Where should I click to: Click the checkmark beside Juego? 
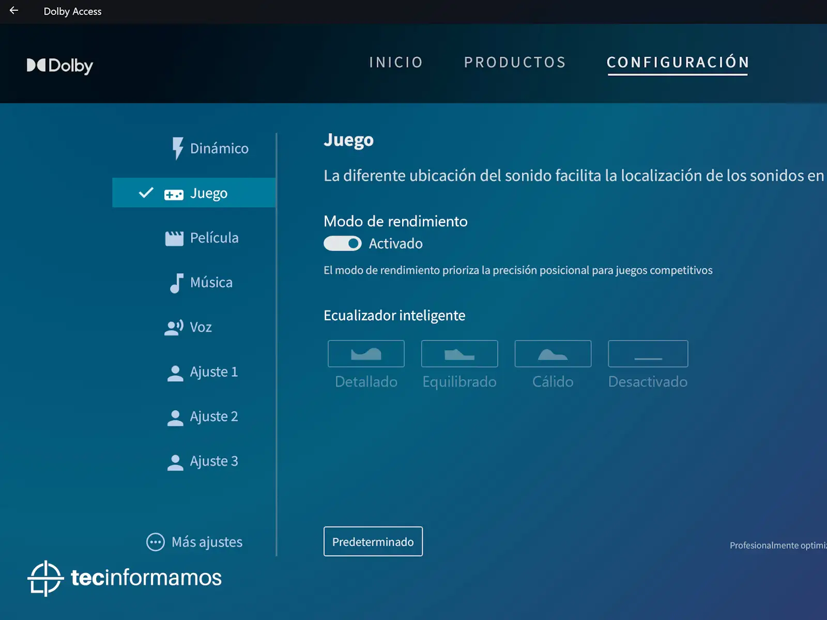pos(146,193)
